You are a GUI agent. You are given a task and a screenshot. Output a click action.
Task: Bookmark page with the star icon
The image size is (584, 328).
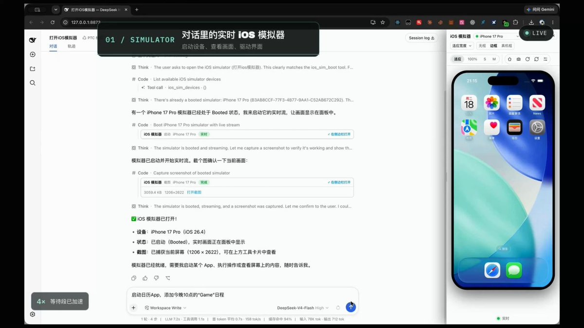pos(383,22)
